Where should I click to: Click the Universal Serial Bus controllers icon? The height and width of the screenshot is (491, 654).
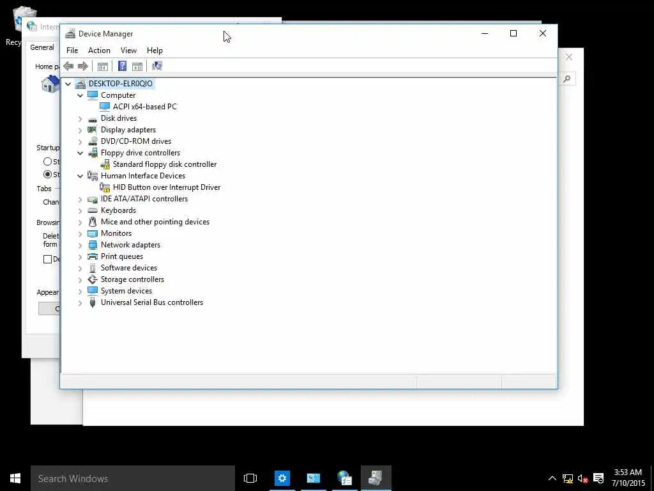coord(93,302)
